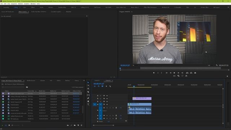
Task: Switch to the Color workspace
Action: (x=25, y=7)
